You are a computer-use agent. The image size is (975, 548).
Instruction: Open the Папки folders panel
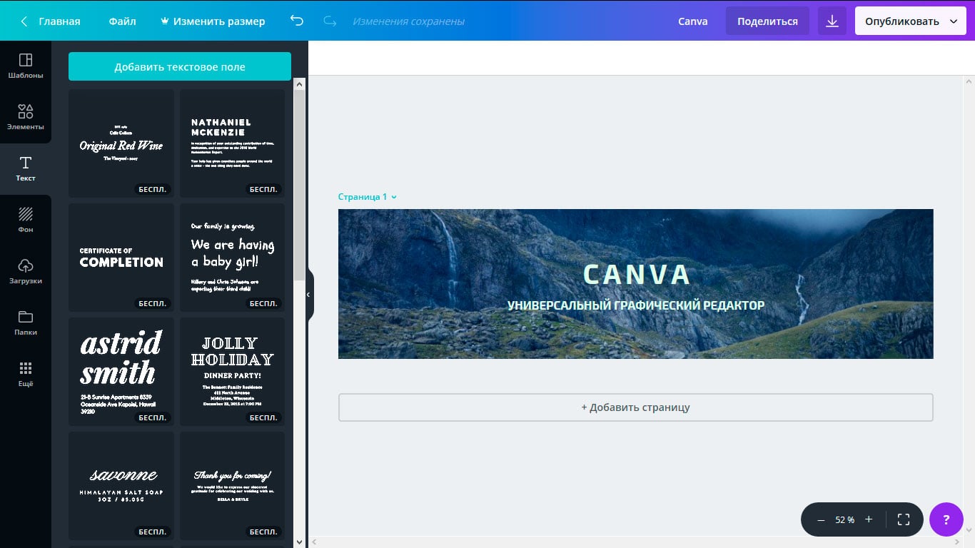[26, 323]
